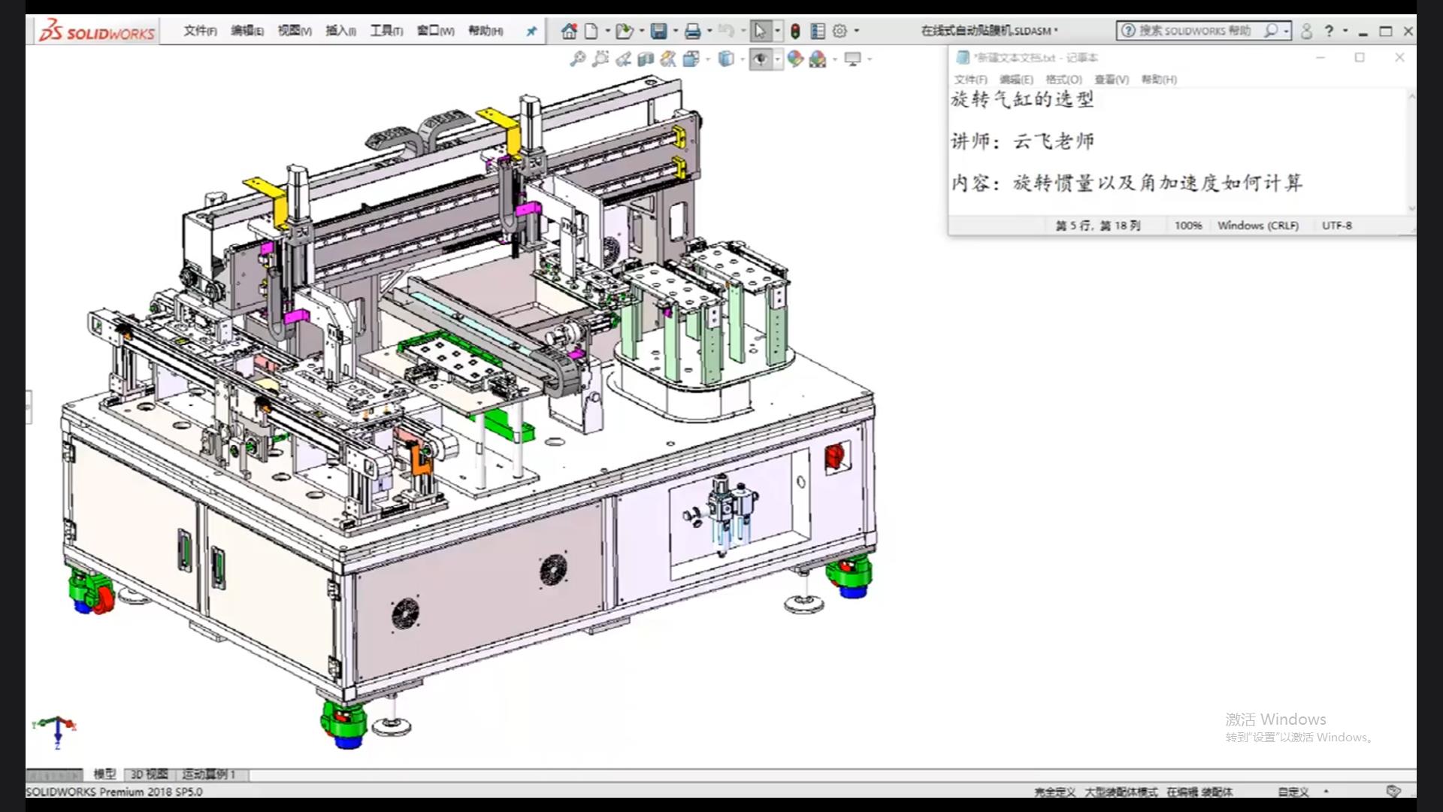The image size is (1443, 812).
Task: Expand the Print dropdown arrow
Action: pyautogui.click(x=709, y=31)
